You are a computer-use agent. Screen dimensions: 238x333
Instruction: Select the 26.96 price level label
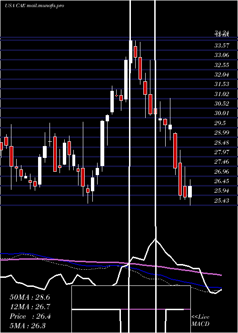pos(222,172)
